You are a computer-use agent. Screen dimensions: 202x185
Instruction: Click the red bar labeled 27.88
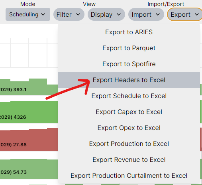pos(29,140)
